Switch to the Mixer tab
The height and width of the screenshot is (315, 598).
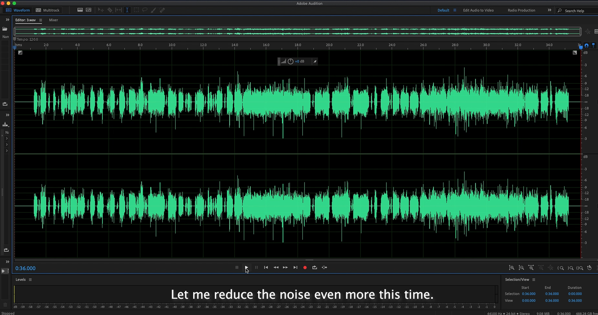[53, 20]
